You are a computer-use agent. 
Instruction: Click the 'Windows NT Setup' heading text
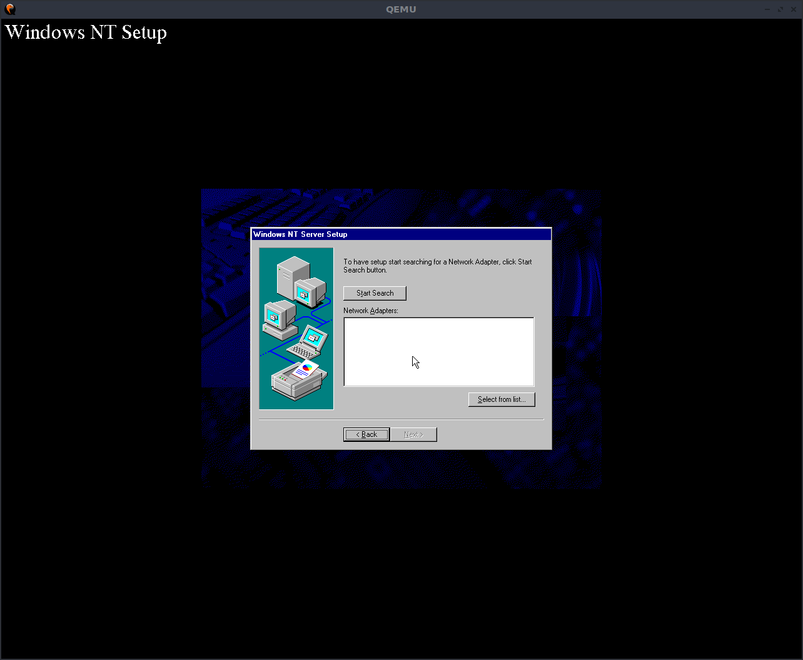coord(86,32)
